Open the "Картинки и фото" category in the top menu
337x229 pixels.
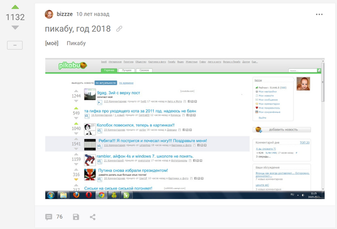pyautogui.click(x=157, y=62)
